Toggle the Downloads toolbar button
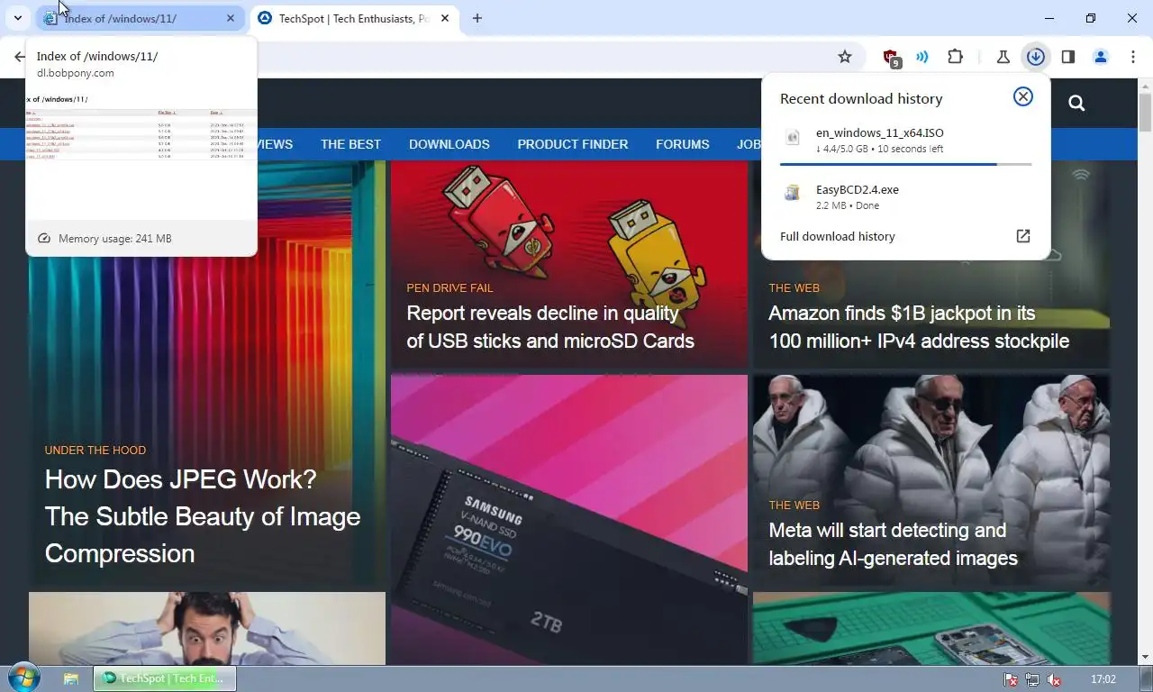Image resolution: width=1153 pixels, height=692 pixels. tap(1036, 57)
